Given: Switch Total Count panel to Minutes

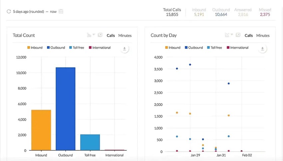Looking at the screenshot, I should (125, 36).
